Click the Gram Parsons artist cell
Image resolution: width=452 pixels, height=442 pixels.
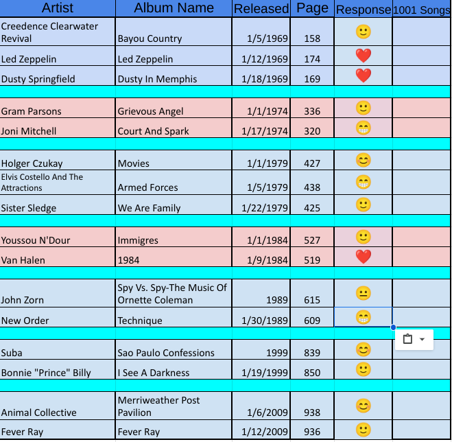click(58, 108)
